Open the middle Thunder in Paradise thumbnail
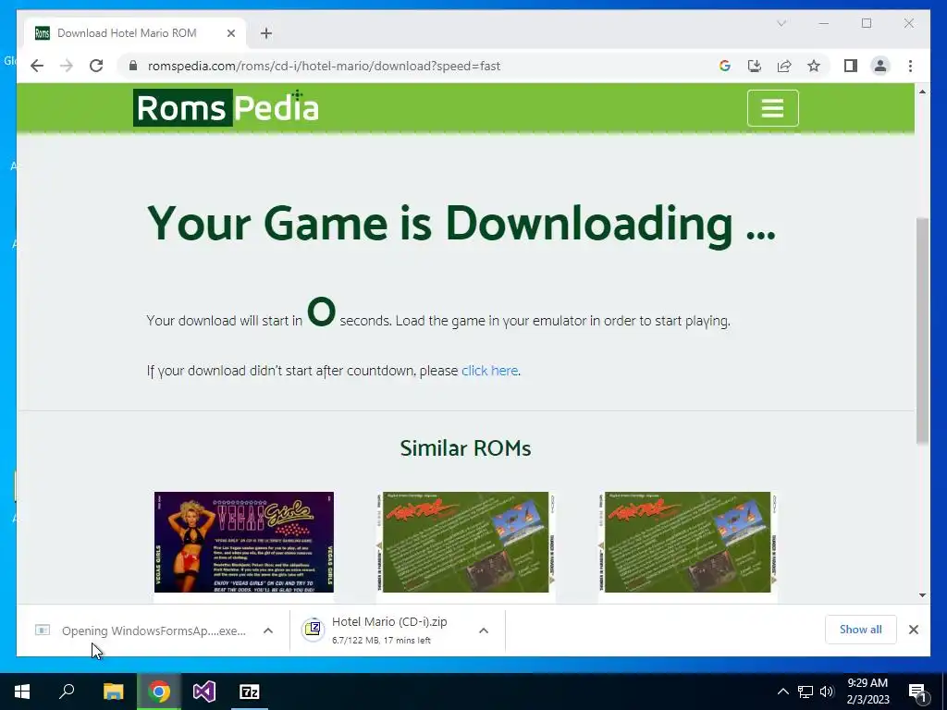The height and width of the screenshot is (710, 947). click(x=466, y=542)
